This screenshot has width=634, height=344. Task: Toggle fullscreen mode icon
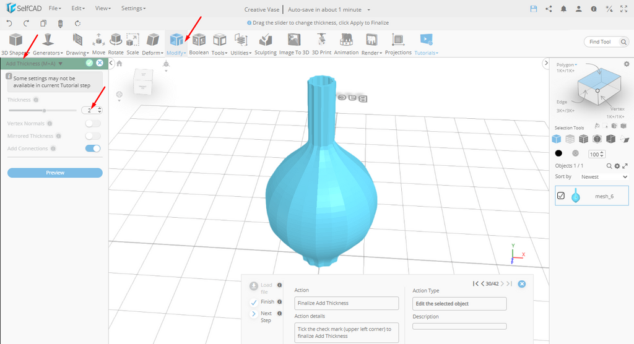click(624, 9)
